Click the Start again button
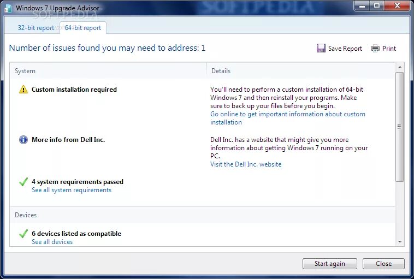 point(329,263)
